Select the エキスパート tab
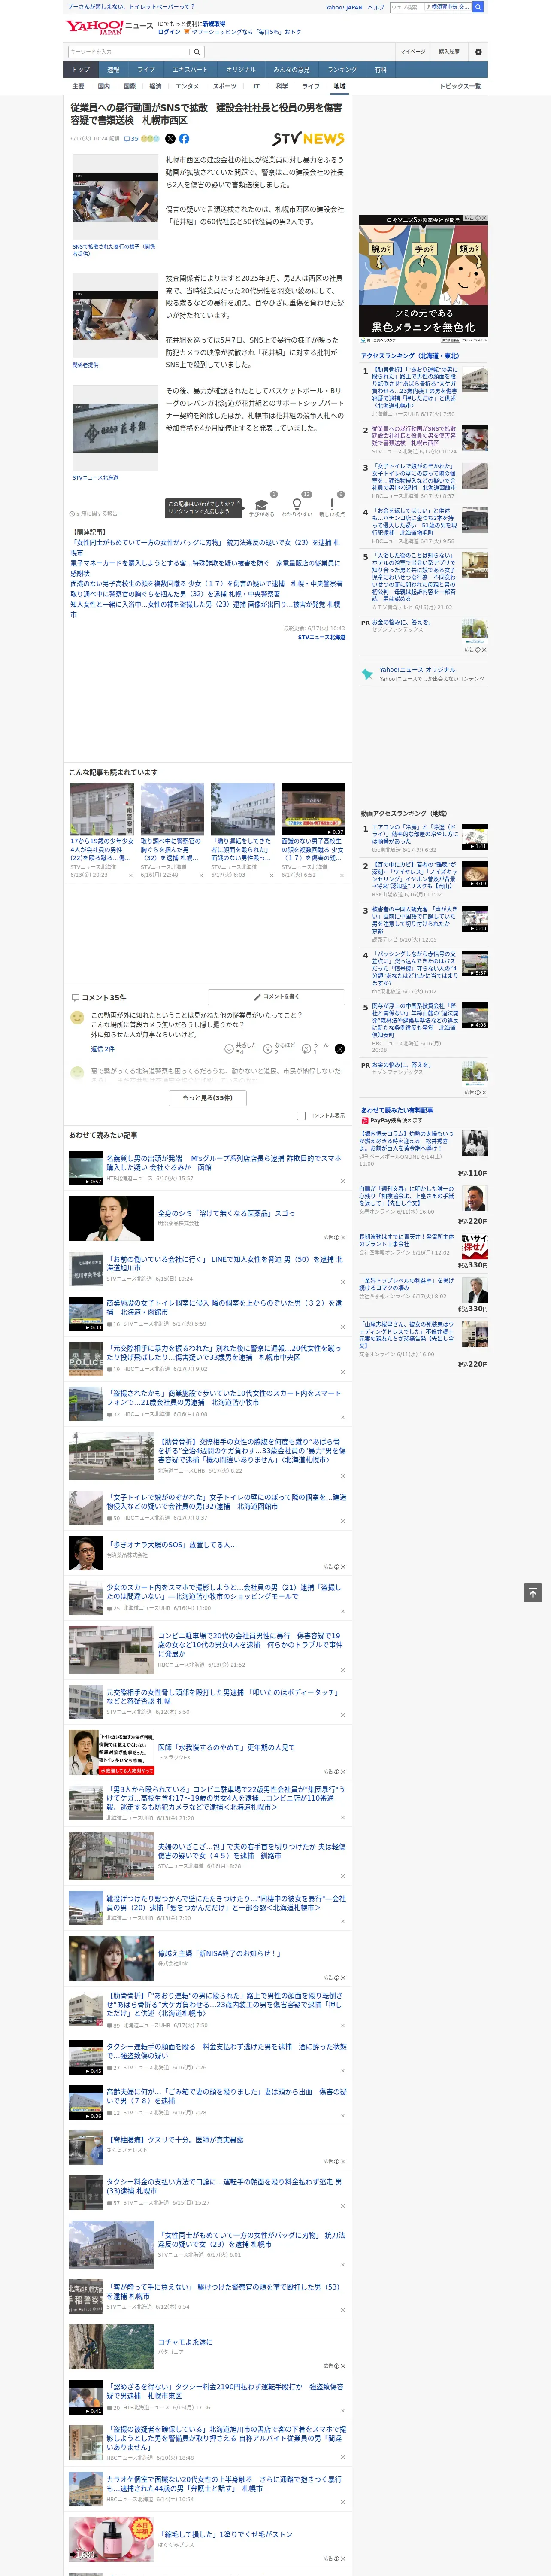 tap(190, 69)
